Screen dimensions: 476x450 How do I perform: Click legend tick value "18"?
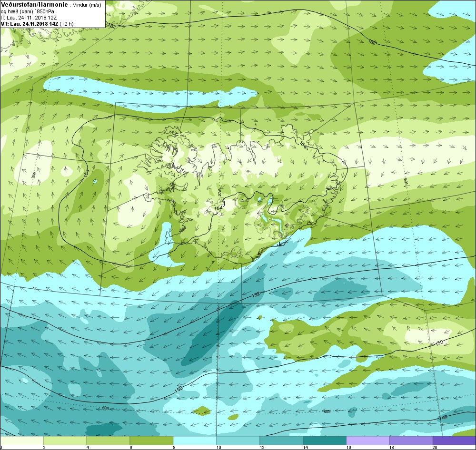coord(392,447)
